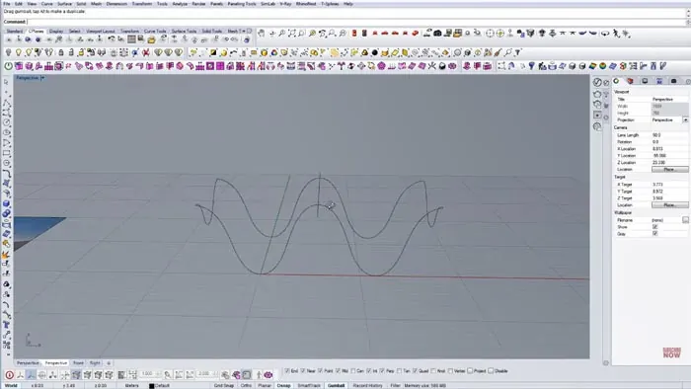
Task: Click the grid icon in CPlanes toolbar
Action: click(x=131, y=39)
